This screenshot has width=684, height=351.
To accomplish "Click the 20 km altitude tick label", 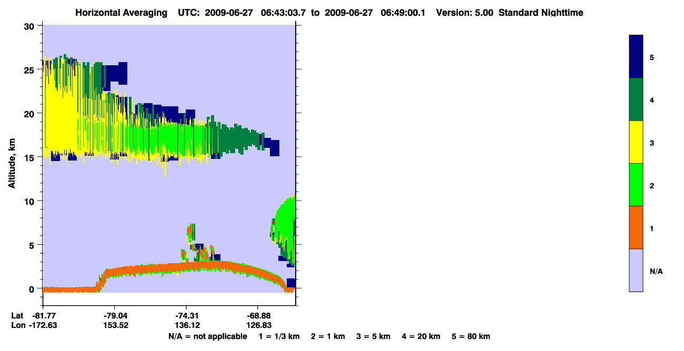I will point(30,114).
